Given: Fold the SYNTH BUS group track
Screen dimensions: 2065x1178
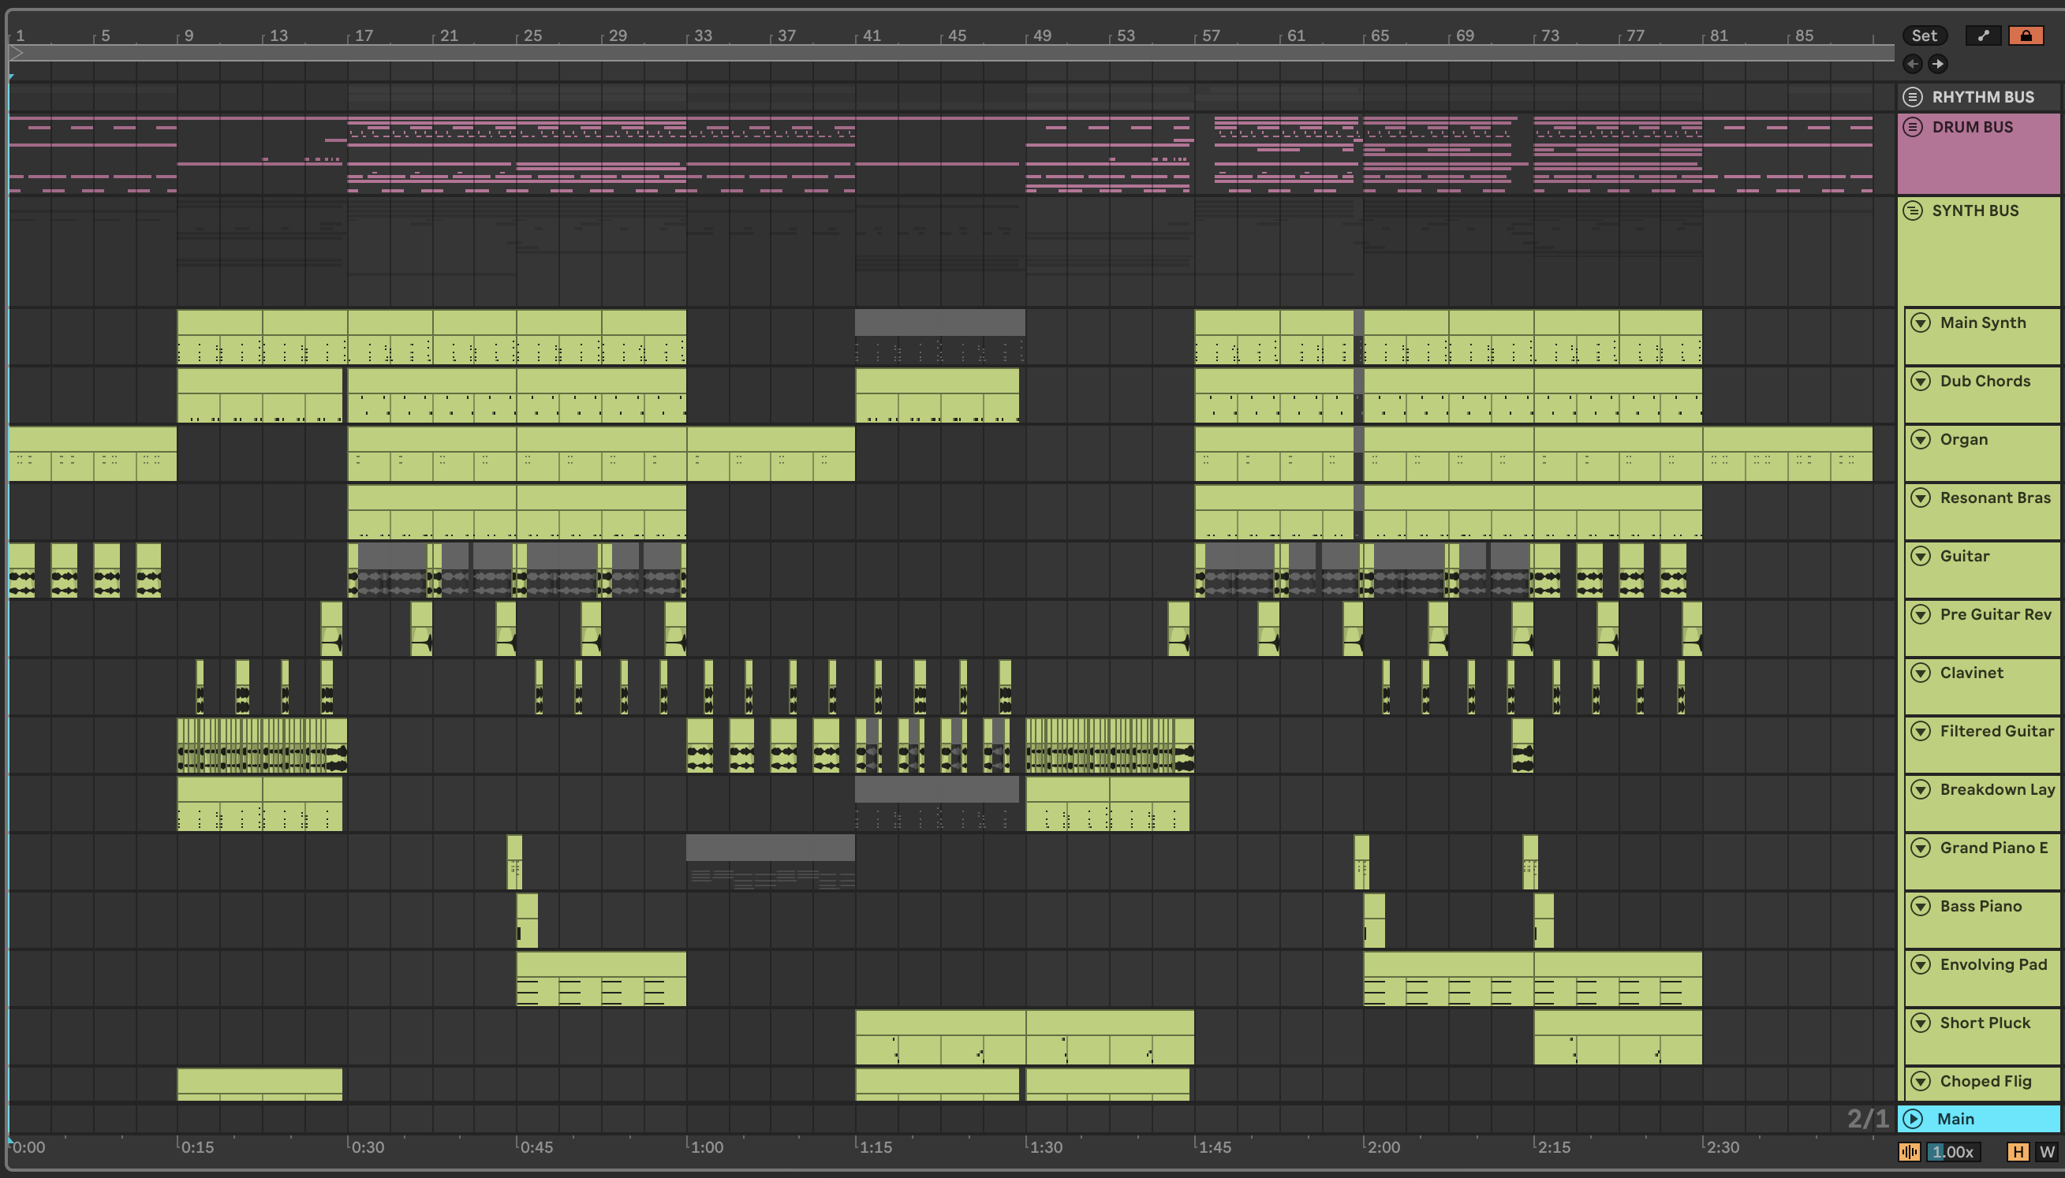Looking at the screenshot, I should pos(1913,211).
